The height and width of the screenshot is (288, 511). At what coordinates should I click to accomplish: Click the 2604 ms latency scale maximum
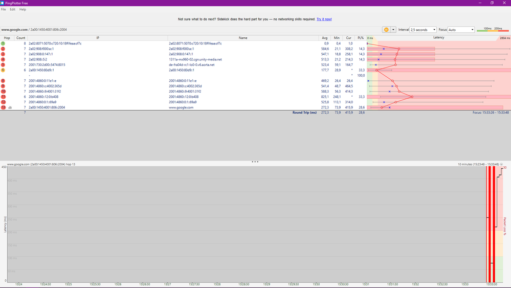coord(505,38)
